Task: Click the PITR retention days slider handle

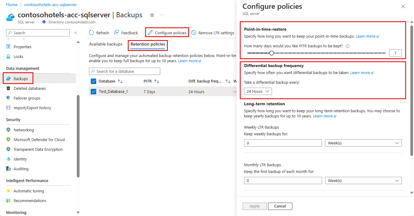Action: coord(272,53)
